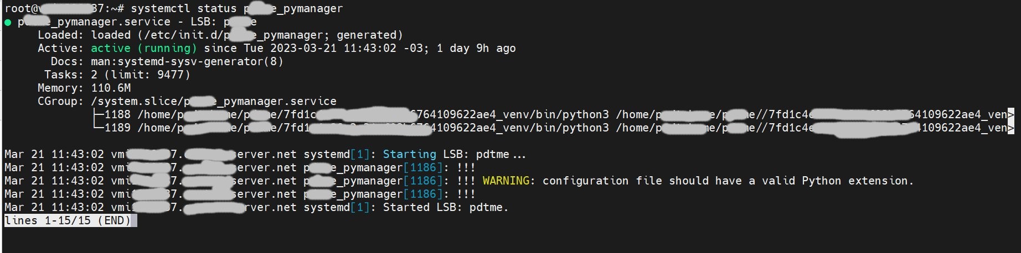Click the blue "Starting" word in the log
This screenshot has height=253, width=1021.
(x=409, y=155)
